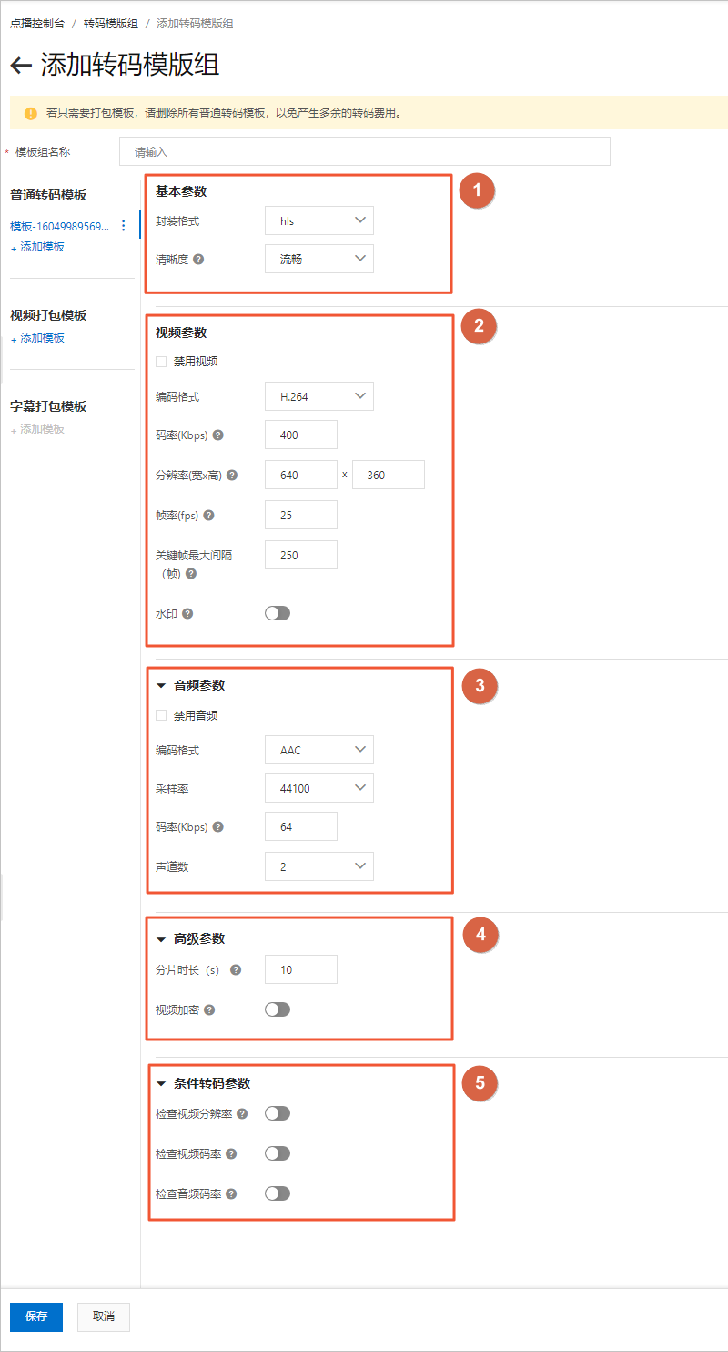
Task: Click help icon under 关键帧最大间隔
Action: pyautogui.click(x=190, y=574)
